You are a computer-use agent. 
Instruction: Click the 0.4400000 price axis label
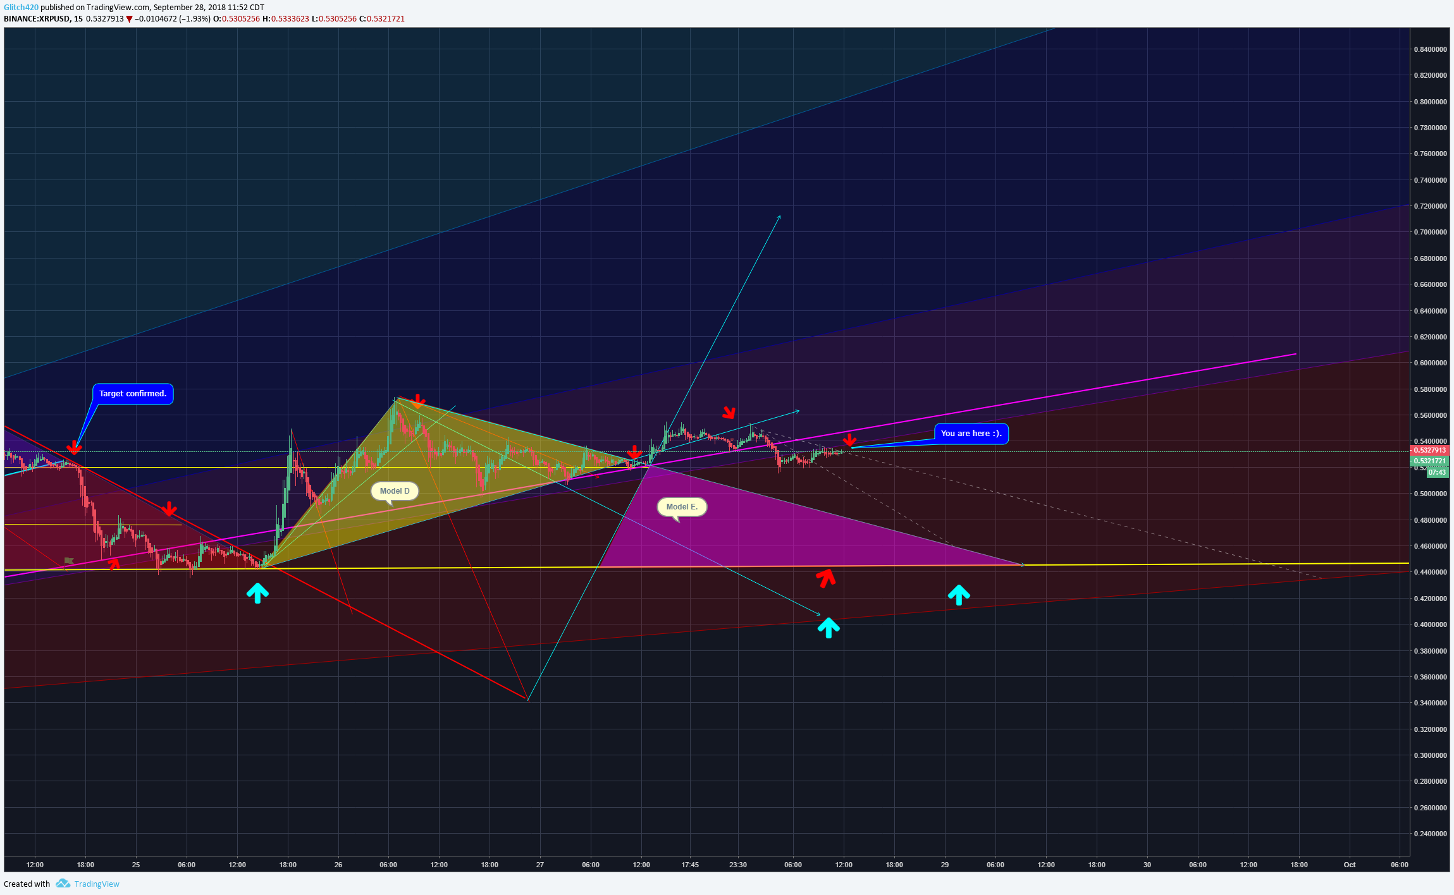point(1430,572)
